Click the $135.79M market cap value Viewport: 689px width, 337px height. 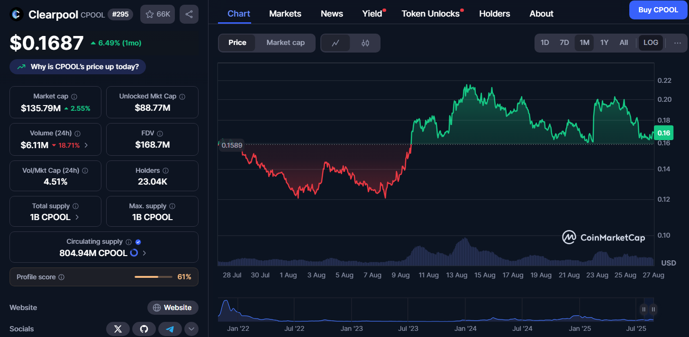click(41, 108)
